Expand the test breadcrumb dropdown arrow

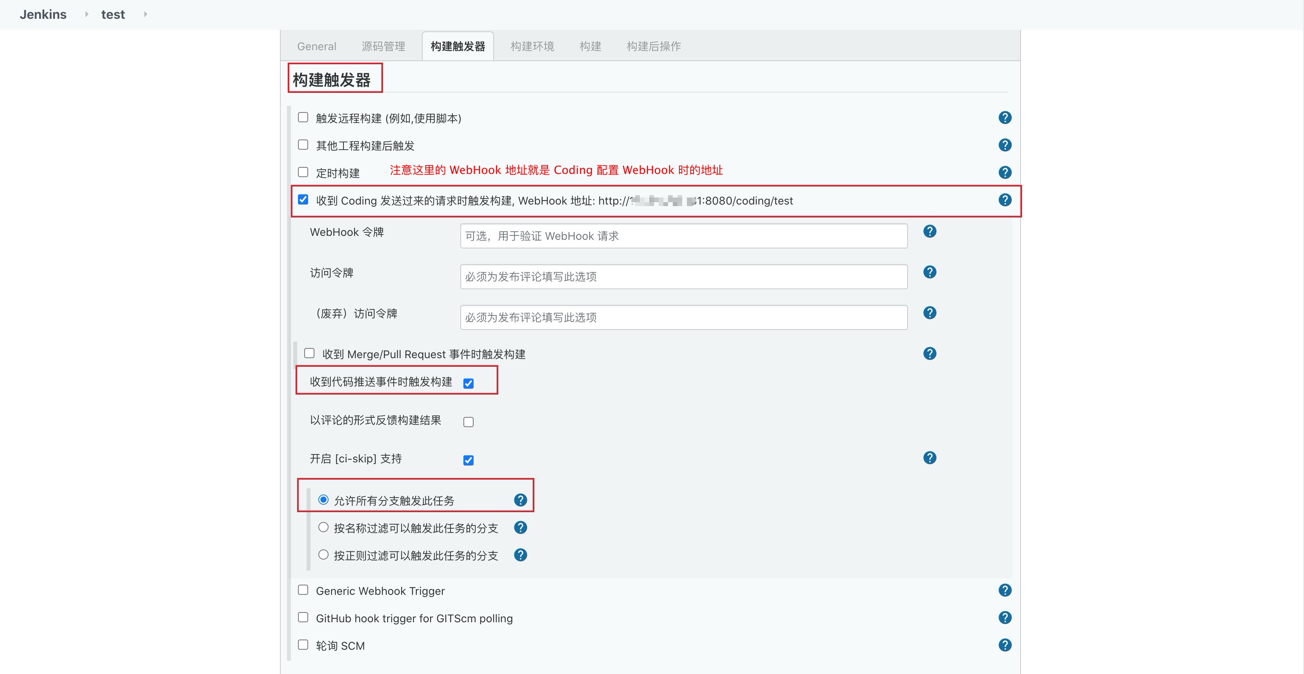pyautogui.click(x=145, y=14)
